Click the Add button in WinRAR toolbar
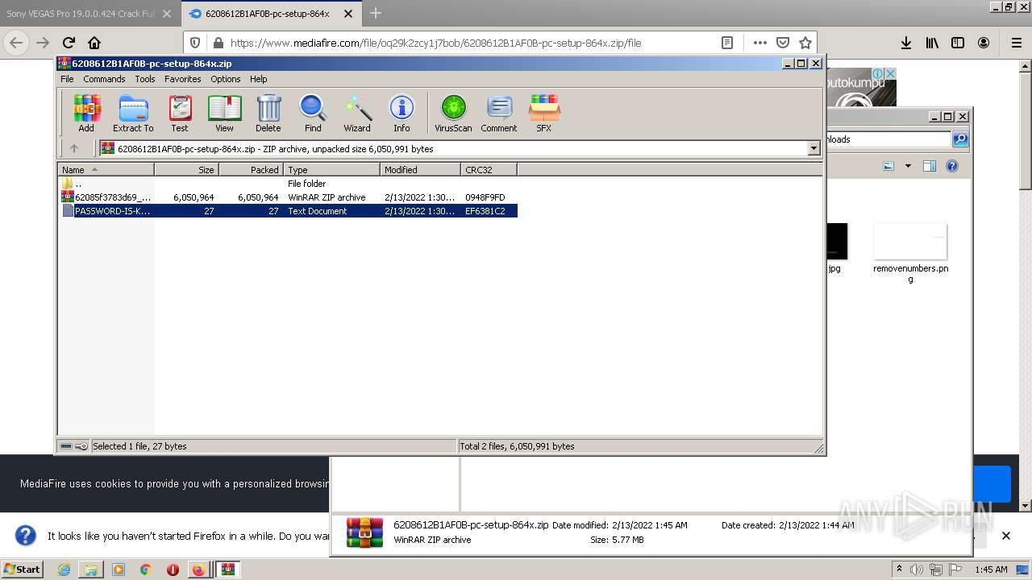The width and height of the screenshot is (1032, 580). 86,113
